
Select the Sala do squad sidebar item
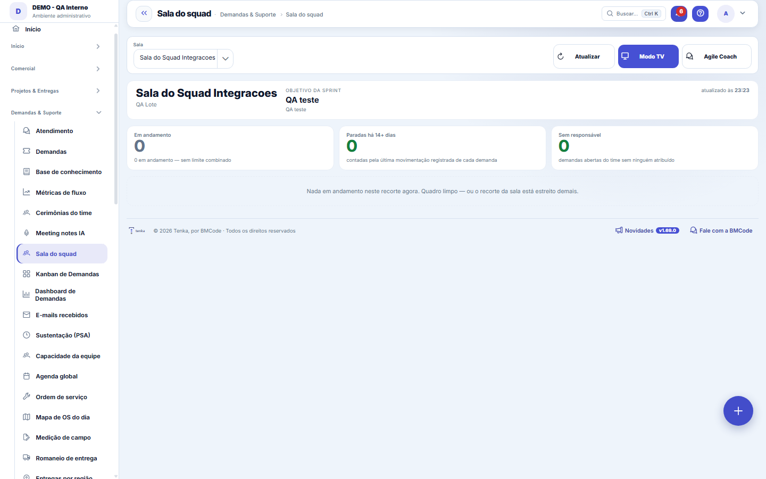(x=62, y=254)
